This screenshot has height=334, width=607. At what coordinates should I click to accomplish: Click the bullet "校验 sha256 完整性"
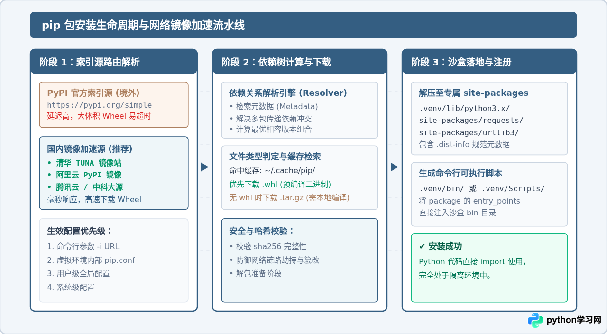(268, 246)
